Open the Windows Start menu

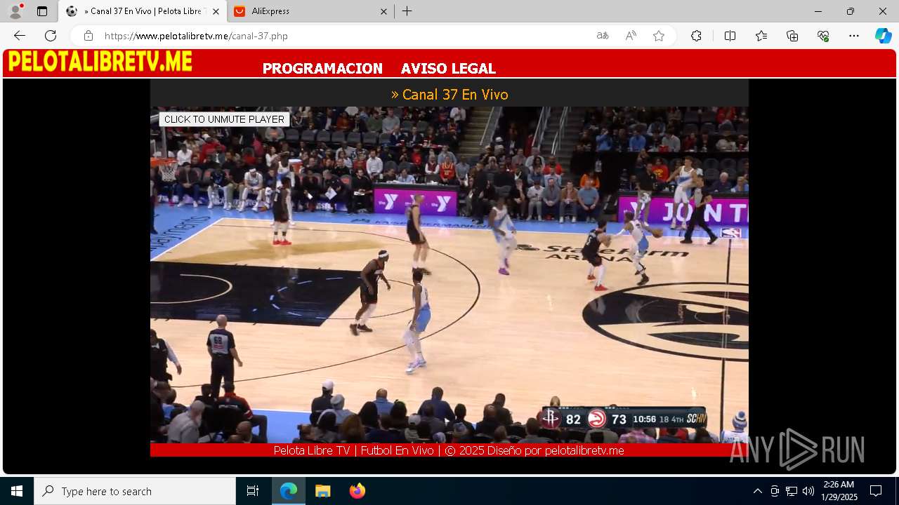17,491
